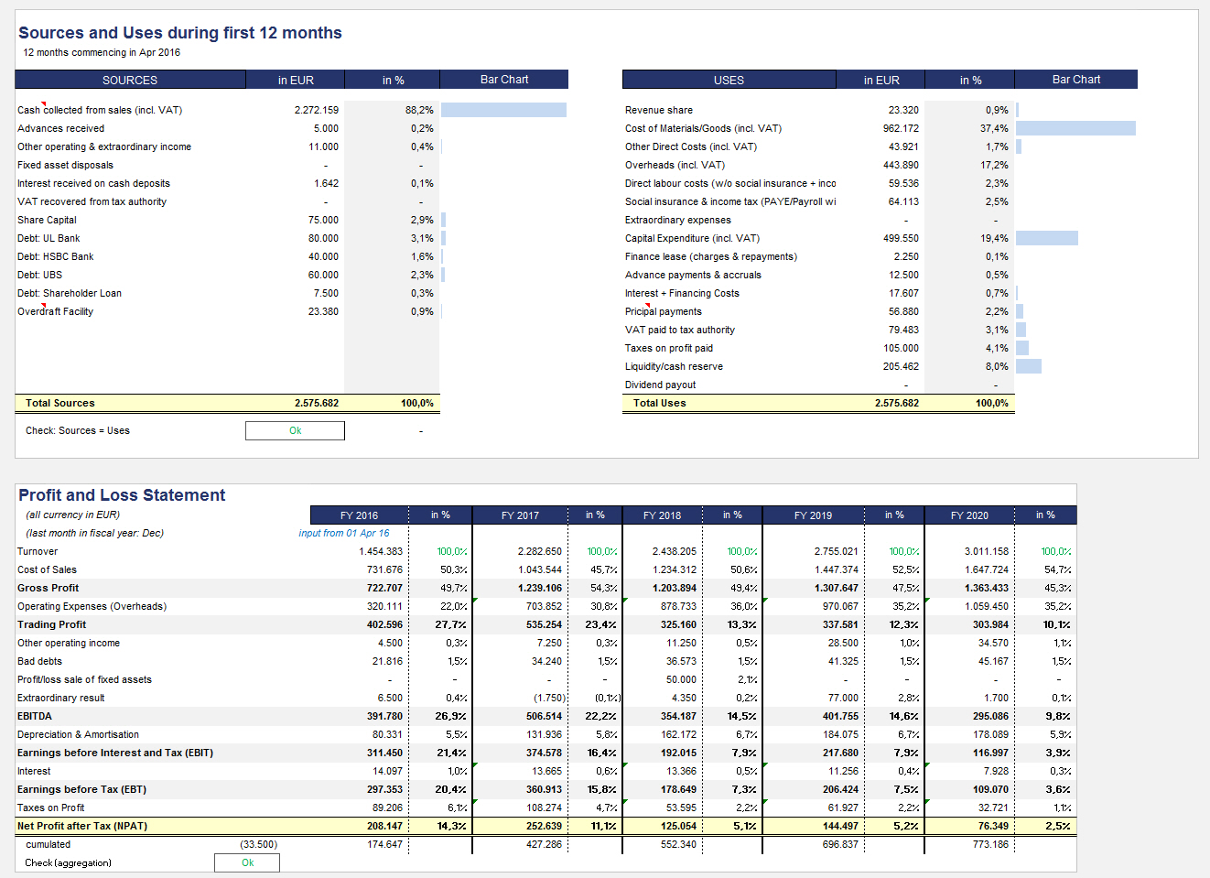Click the Debt: HSBC Bank row label
The width and height of the screenshot is (1210, 878).
pyautogui.click(x=55, y=256)
